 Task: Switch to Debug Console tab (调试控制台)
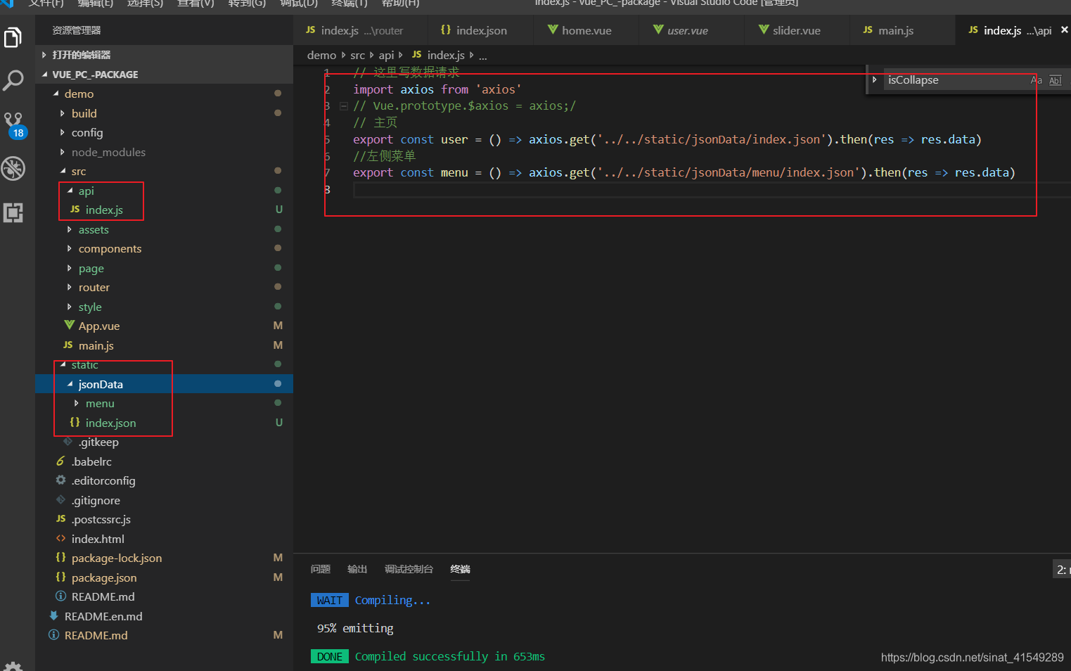[x=409, y=569]
